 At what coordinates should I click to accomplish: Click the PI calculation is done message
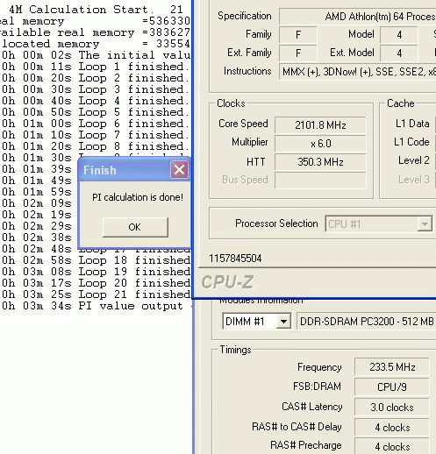point(138,197)
